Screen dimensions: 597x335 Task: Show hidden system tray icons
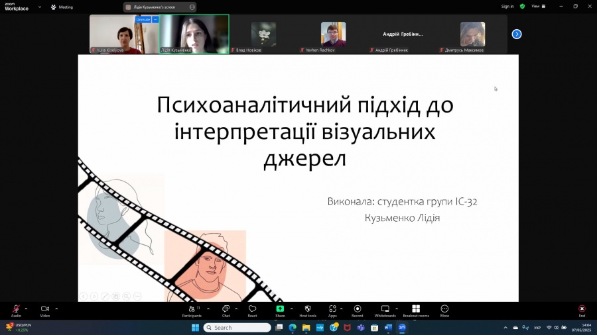click(x=505, y=328)
